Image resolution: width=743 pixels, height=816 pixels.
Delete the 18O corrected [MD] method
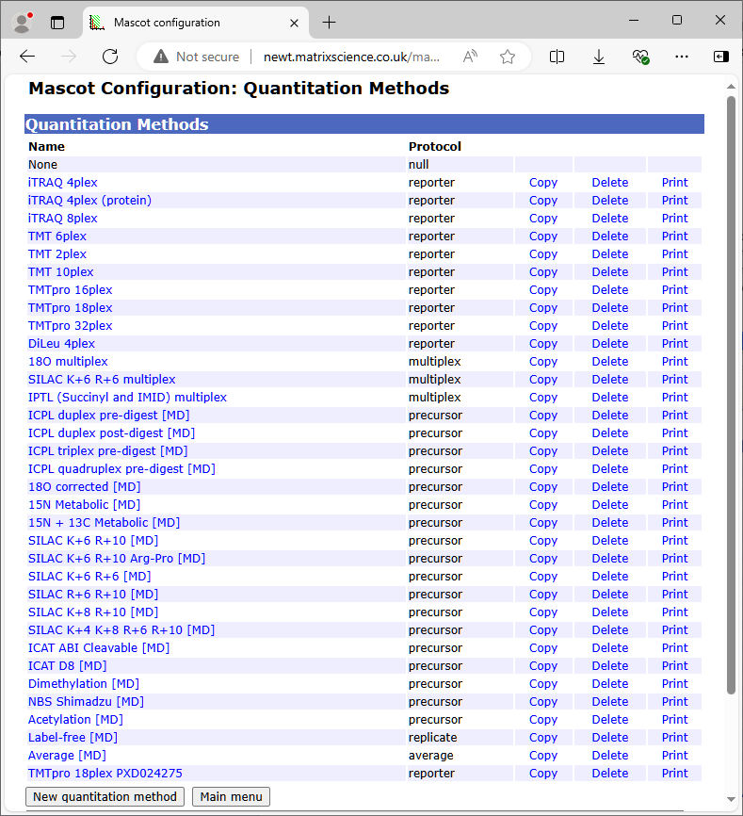pyautogui.click(x=610, y=487)
